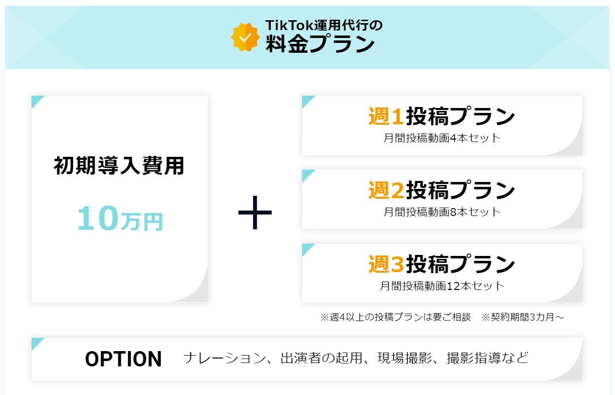
Task: Click the teal corner on 週1投稿プラン card
Action: point(307,100)
